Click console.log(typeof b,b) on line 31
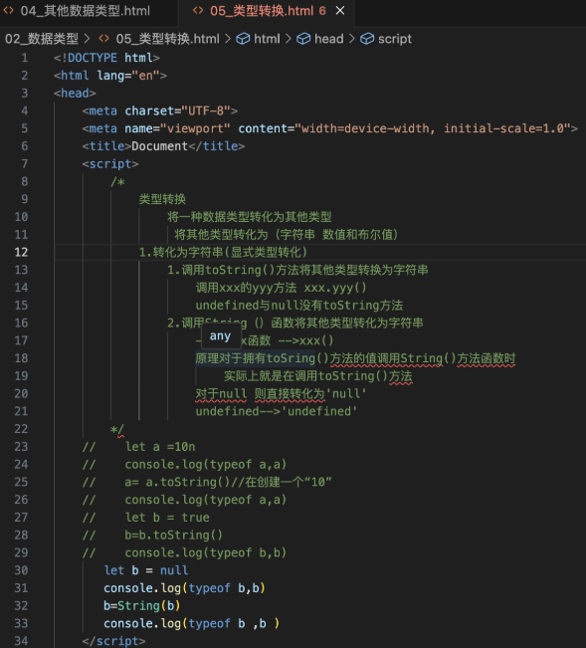Screen dimensions: 586x648 184,588
